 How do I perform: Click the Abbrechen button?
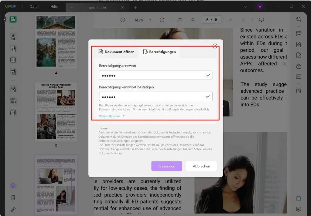(x=201, y=166)
